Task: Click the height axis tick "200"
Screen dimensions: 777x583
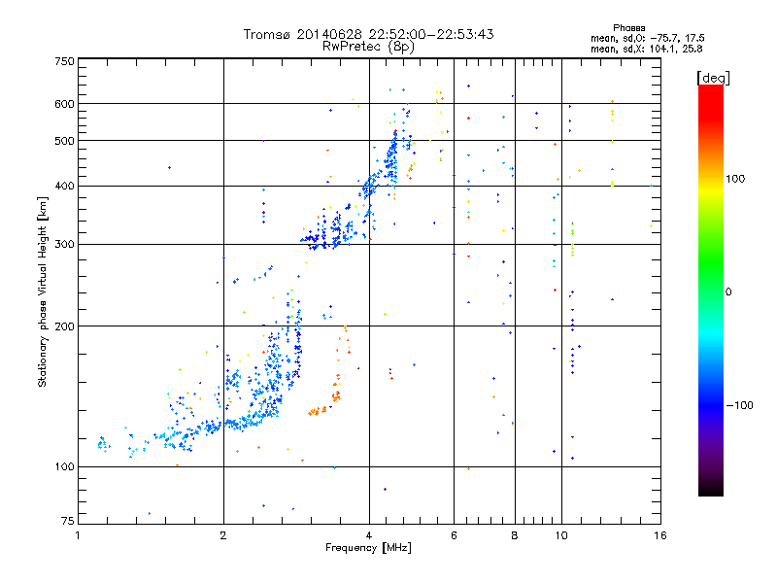Action: (x=64, y=326)
